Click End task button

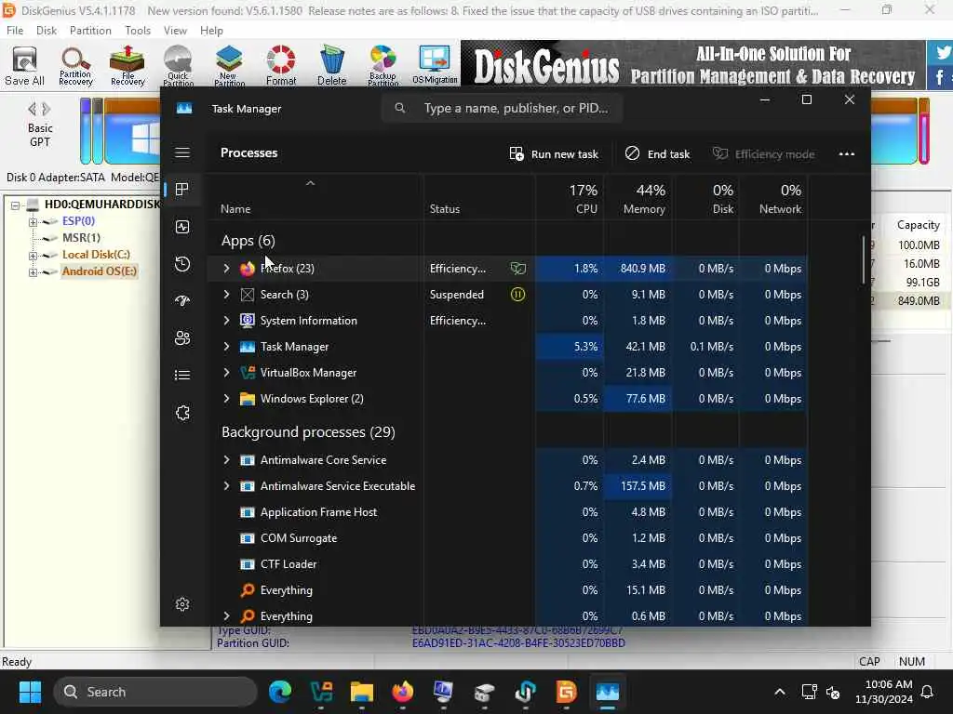(x=658, y=154)
